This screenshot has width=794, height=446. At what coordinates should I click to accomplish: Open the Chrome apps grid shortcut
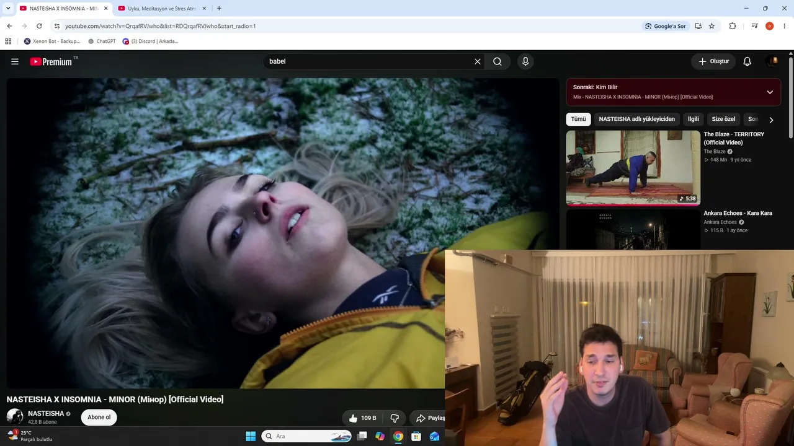(x=8, y=42)
